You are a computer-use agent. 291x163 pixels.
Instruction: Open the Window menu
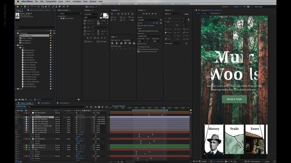(x=93, y=1)
